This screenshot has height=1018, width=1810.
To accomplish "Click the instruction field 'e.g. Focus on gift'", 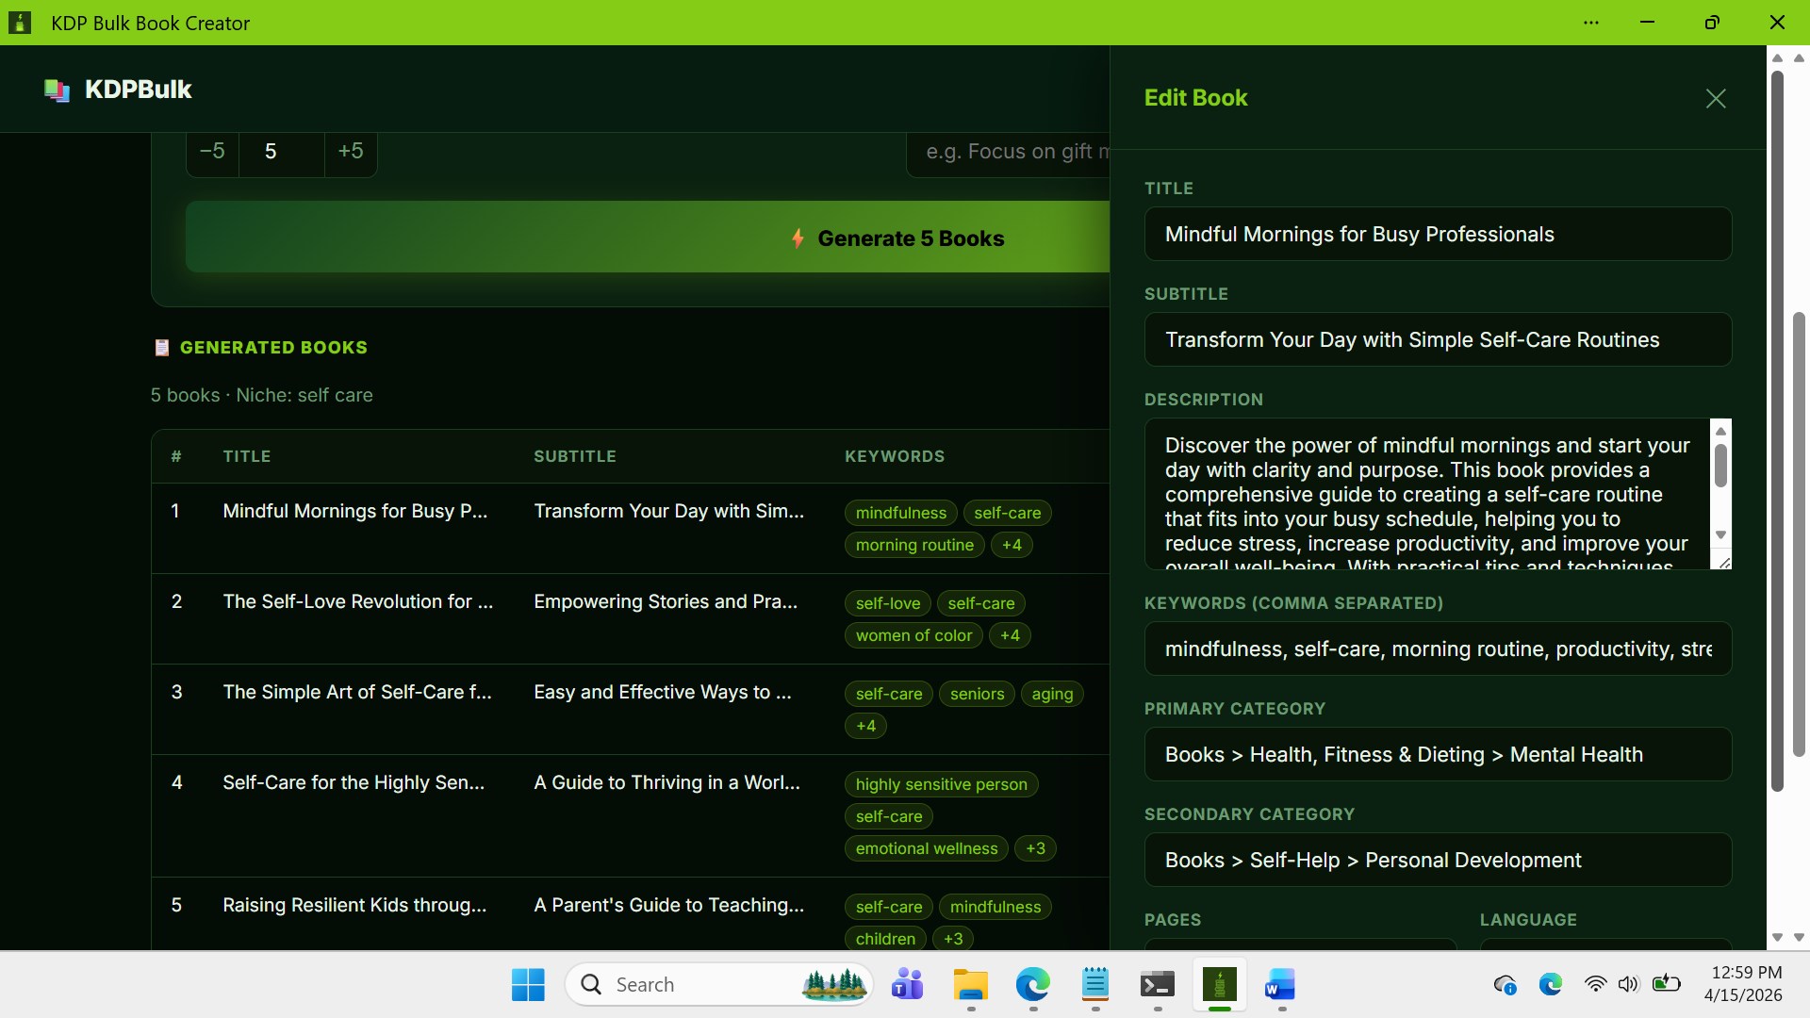I will coord(1009,151).
